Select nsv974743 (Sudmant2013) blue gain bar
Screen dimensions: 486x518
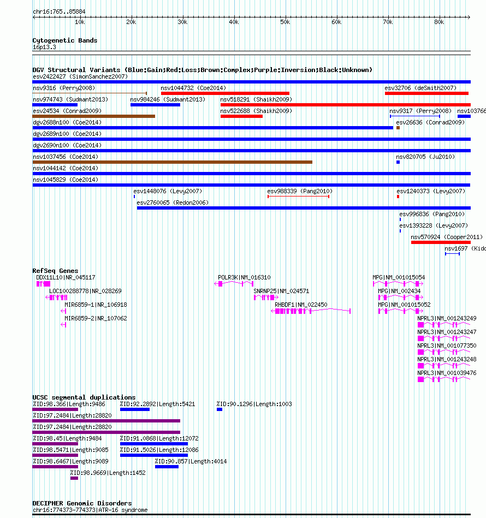[x=55, y=105]
